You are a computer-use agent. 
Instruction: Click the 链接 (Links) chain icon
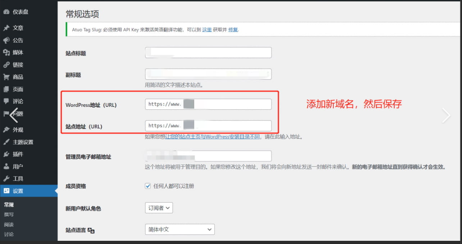[6, 65]
